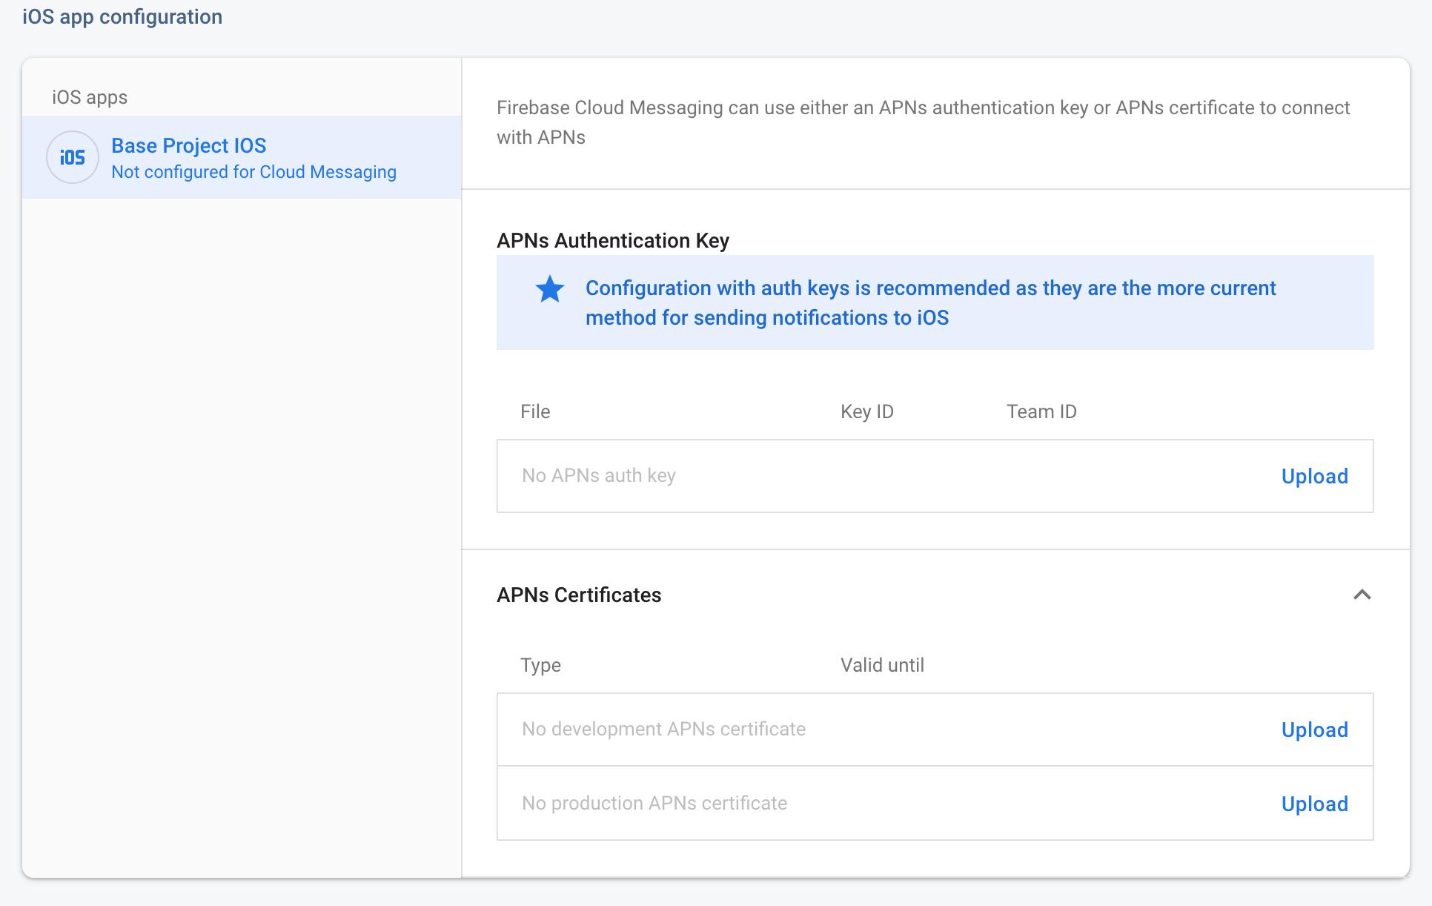
Task: Click Not configured for Cloud Messaging text
Action: pos(253,172)
